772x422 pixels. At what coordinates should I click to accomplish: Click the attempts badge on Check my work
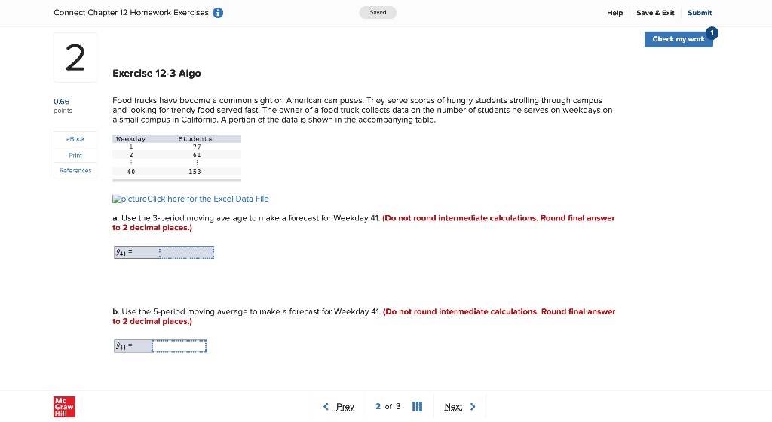[x=712, y=33]
